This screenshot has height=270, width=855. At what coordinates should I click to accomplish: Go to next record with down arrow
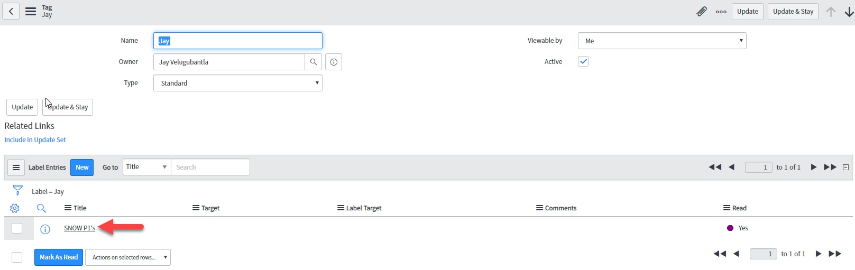[x=849, y=12]
